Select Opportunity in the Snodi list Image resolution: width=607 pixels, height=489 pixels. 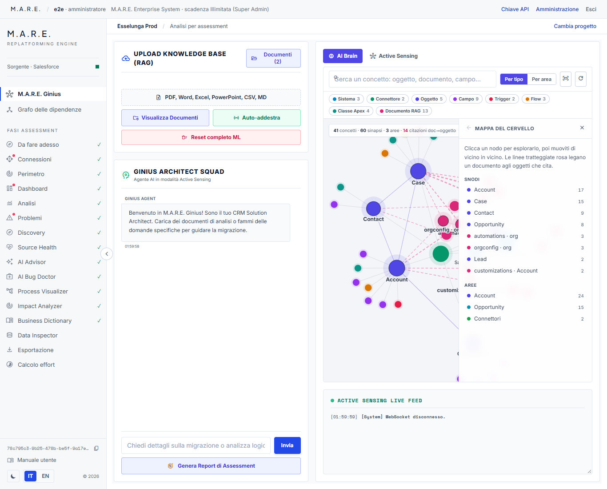[525, 224]
